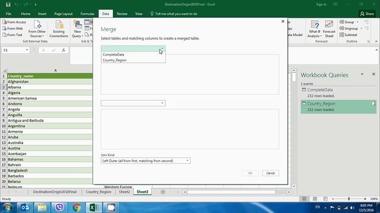Open the File tab
The height and width of the screenshot is (213, 380).
click(x=8, y=14)
